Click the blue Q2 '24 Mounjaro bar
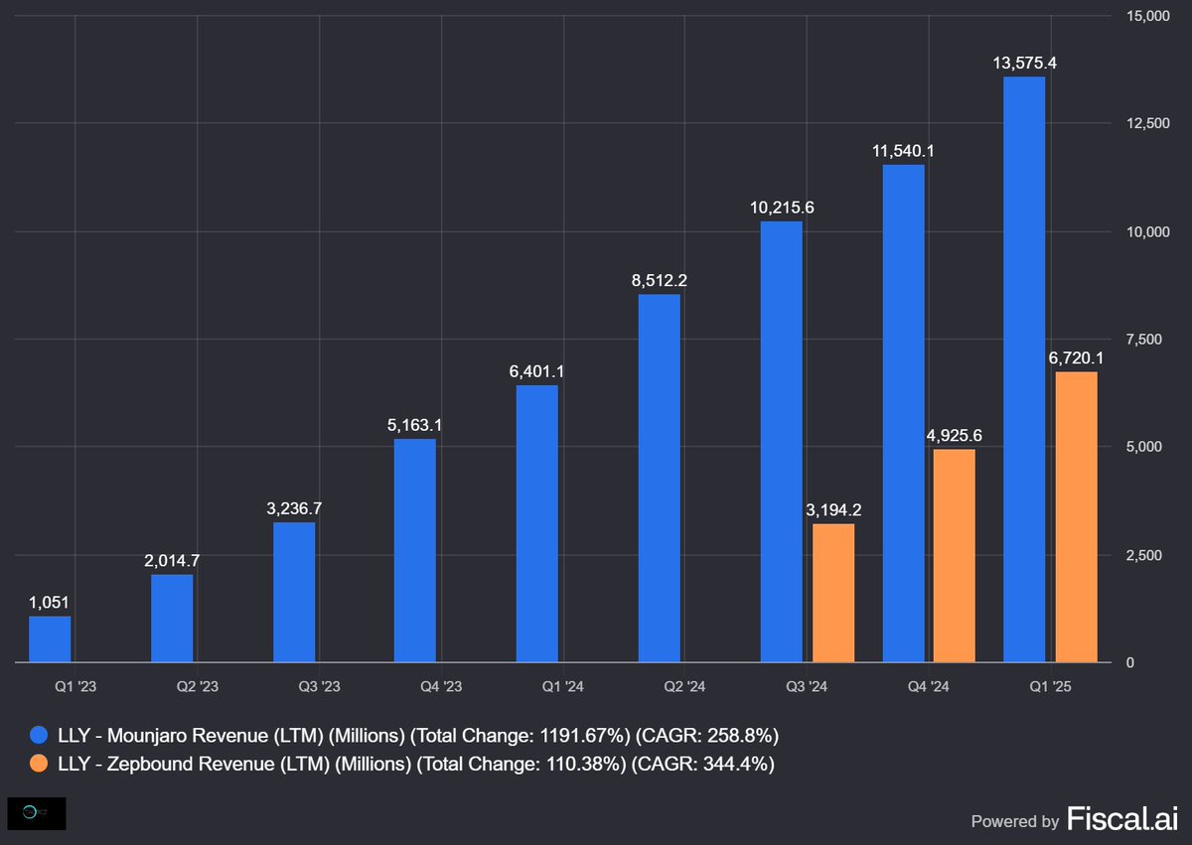 pos(660,479)
